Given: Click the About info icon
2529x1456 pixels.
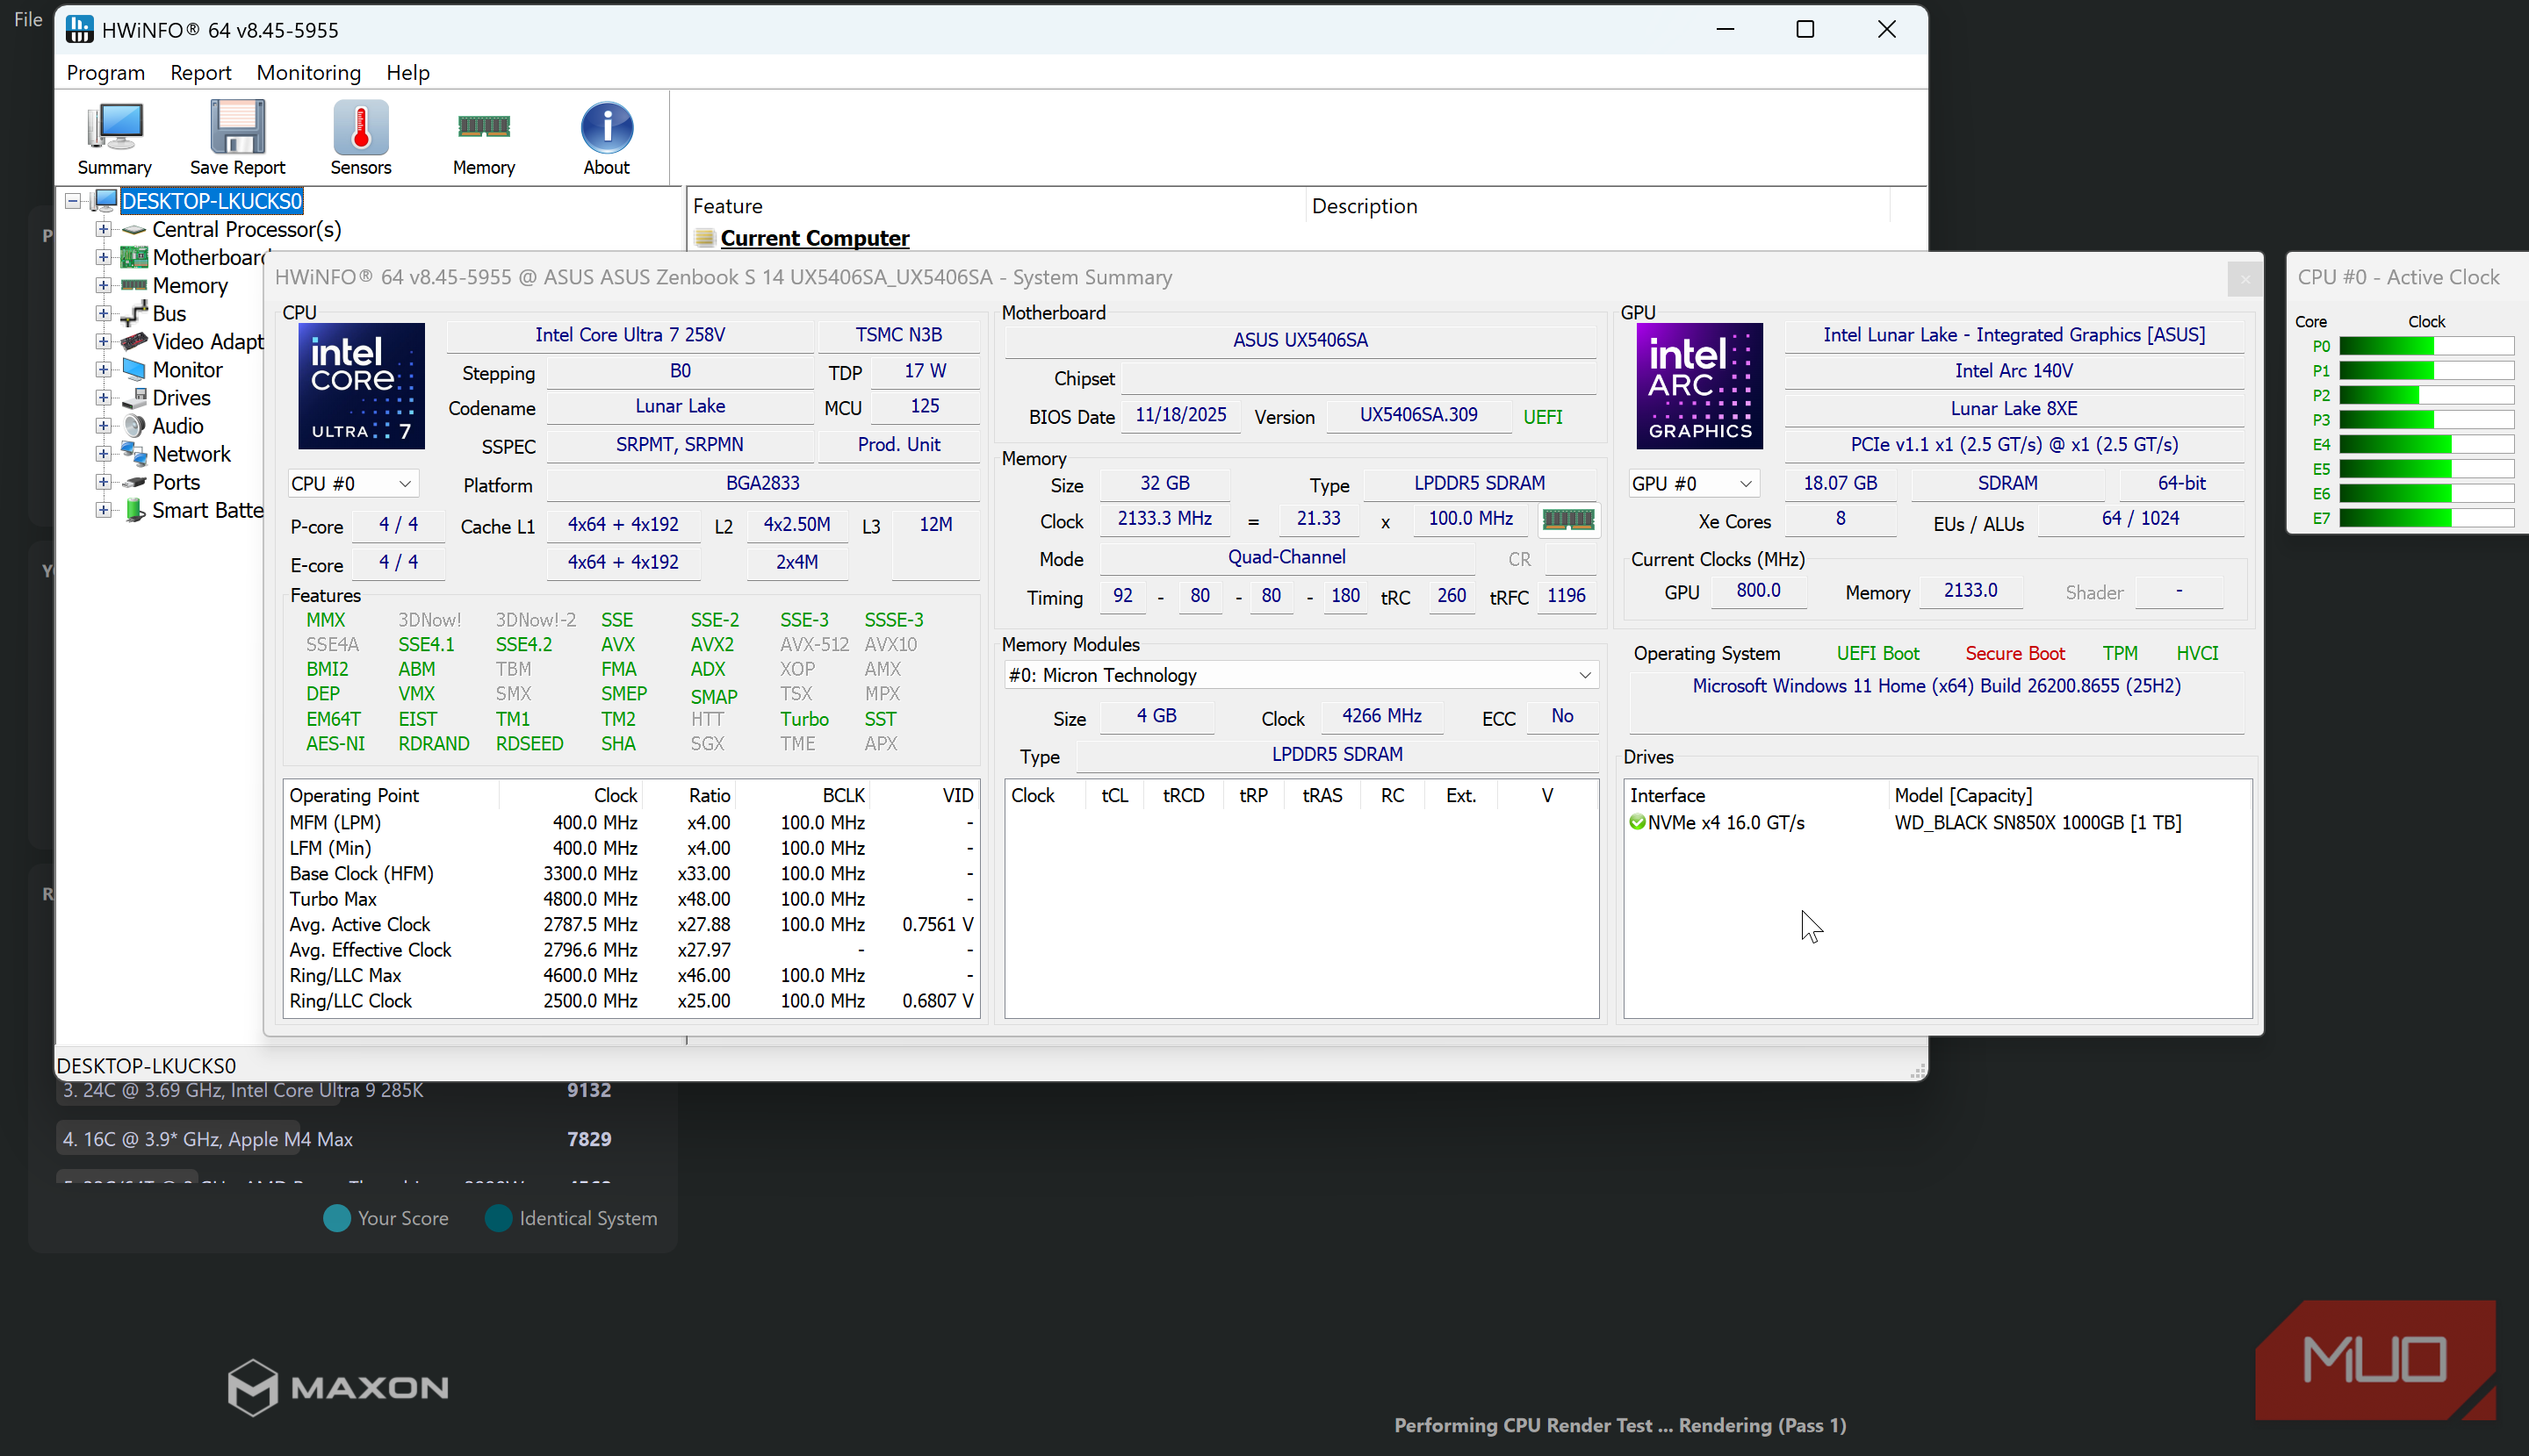Looking at the screenshot, I should click(606, 128).
